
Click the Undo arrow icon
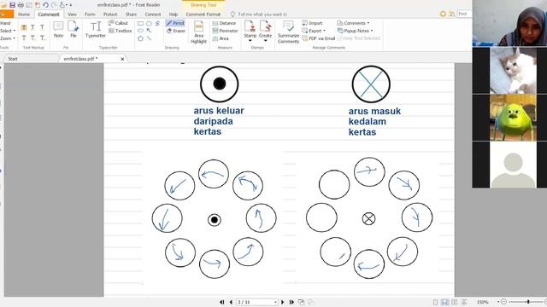45,5
